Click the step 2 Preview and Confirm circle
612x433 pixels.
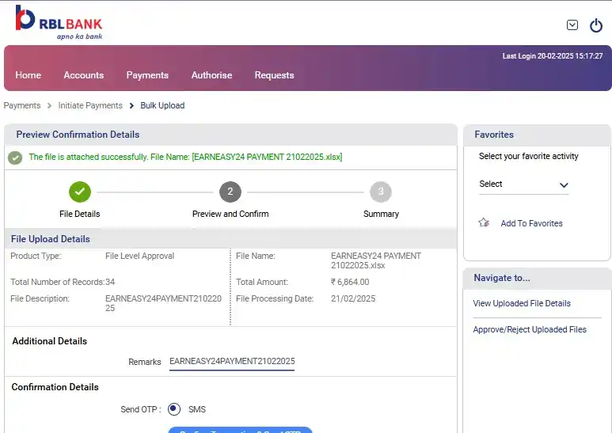(x=230, y=192)
